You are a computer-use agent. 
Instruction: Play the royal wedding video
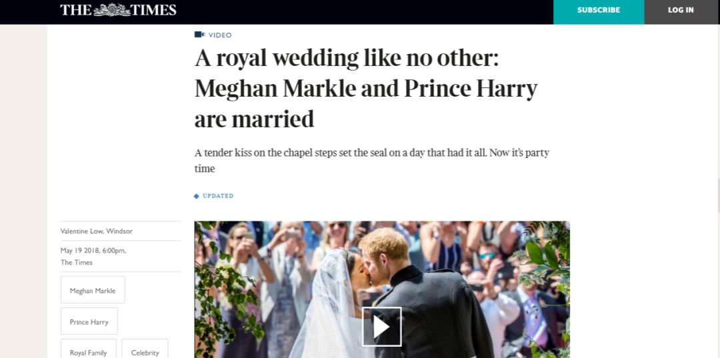click(381, 327)
